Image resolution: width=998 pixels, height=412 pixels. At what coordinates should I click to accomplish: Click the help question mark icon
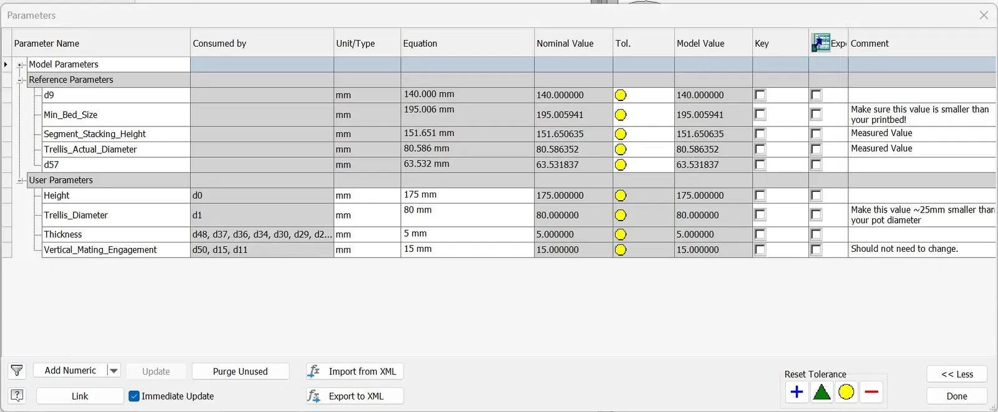coord(17,395)
